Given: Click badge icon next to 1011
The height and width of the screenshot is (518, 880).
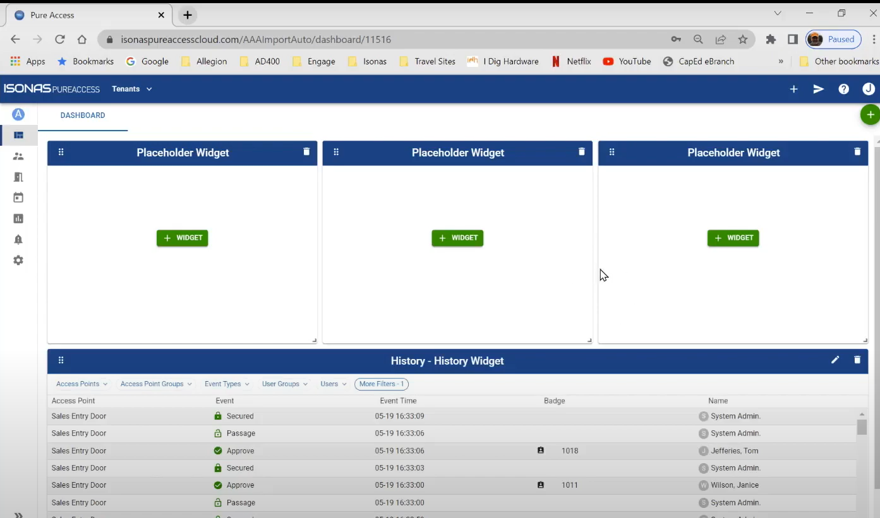Looking at the screenshot, I should 541,485.
